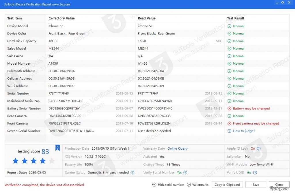Image resolution: width=295 pixels, height=193 pixels.
Task: Click green check icon in Bluetooth Address row
Action: (229, 71)
